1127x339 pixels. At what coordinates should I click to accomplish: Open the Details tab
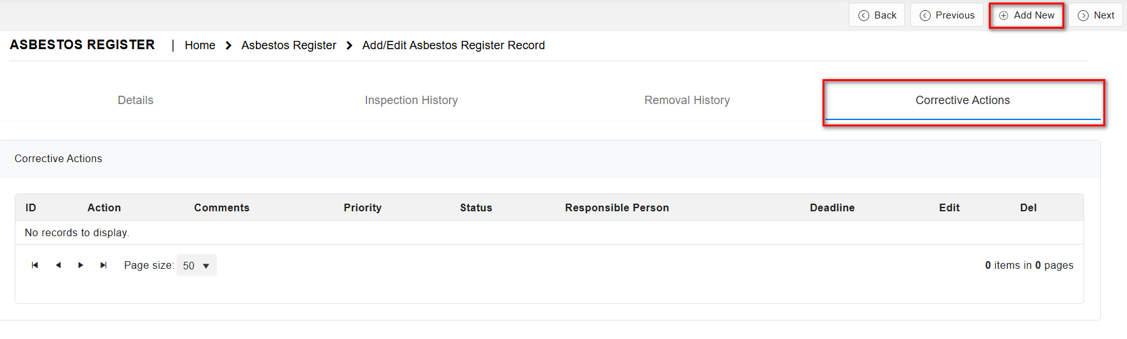pos(136,100)
